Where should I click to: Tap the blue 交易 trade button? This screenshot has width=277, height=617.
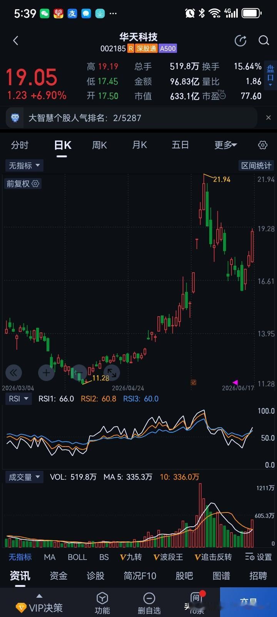point(249,602)
